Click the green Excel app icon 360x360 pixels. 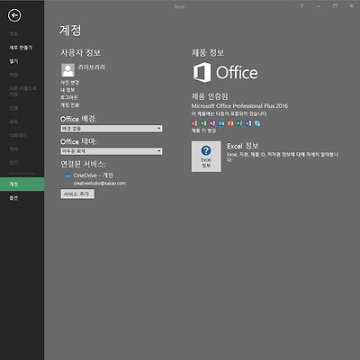(203, 123)
